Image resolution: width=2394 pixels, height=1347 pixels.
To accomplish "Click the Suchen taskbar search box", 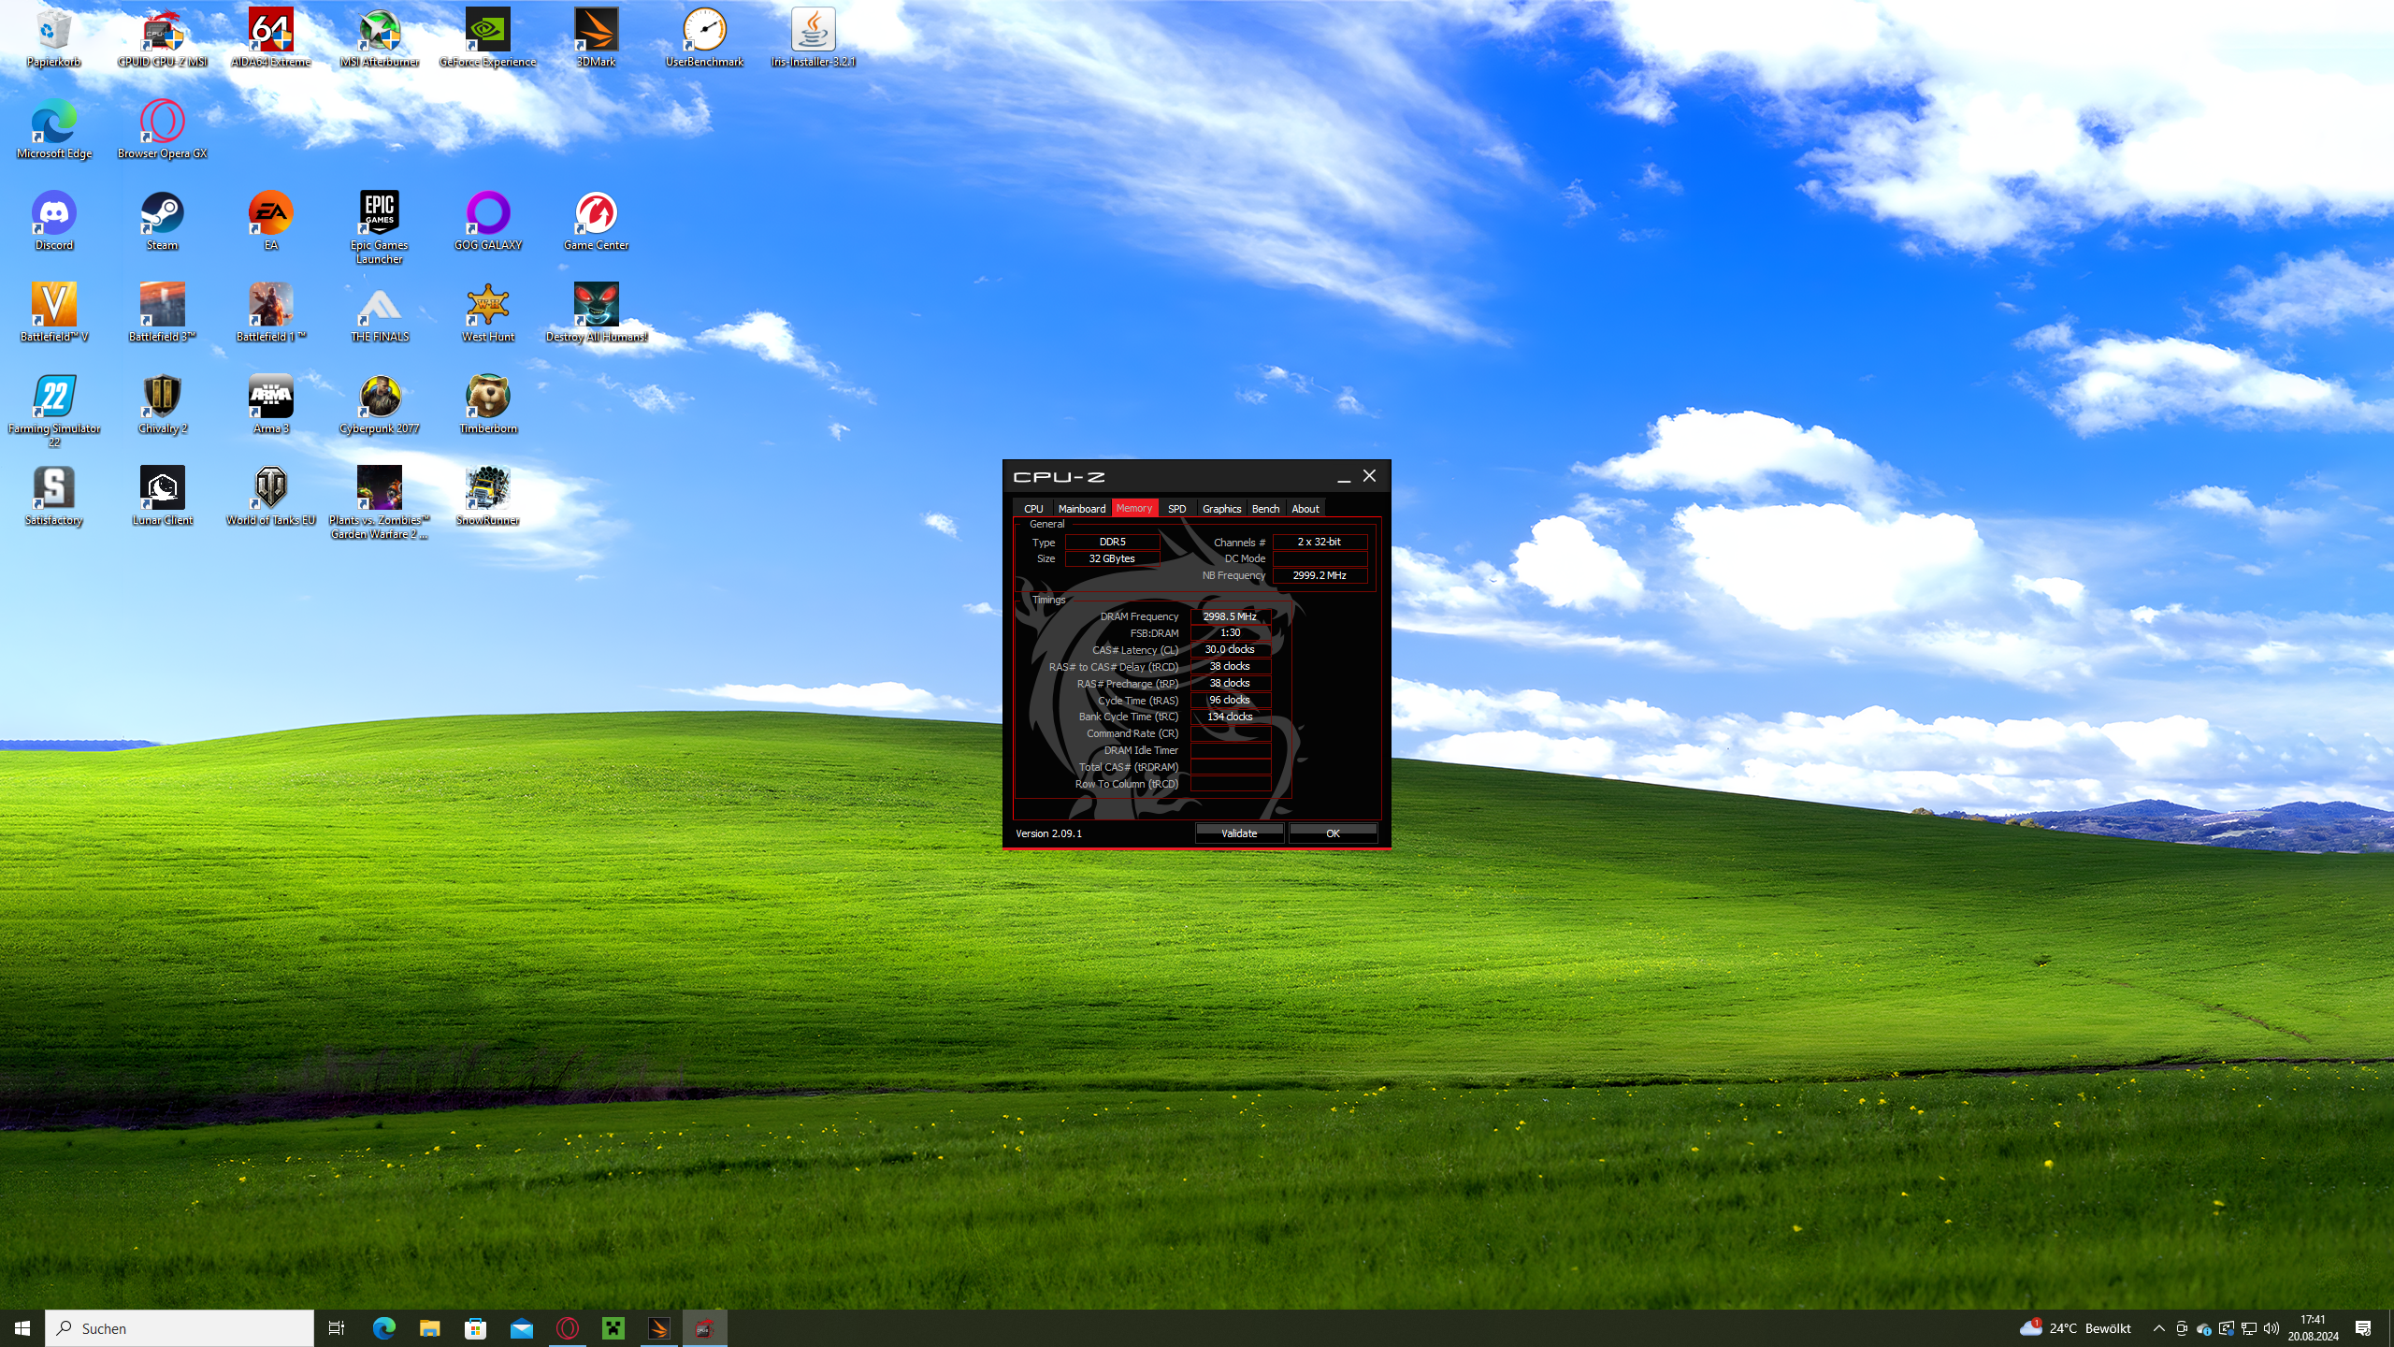I will 180,1328.
